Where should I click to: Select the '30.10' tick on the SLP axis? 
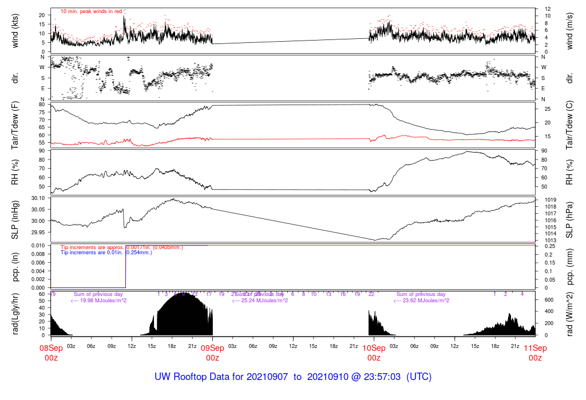pos(38,198)
